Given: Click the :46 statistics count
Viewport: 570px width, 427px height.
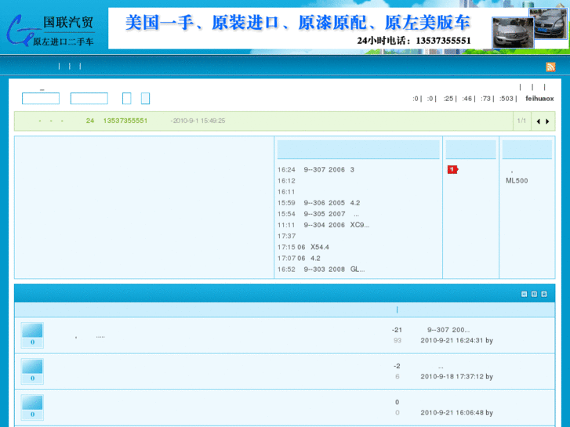Looking at the screenshot, I should (x=467, y=99).
